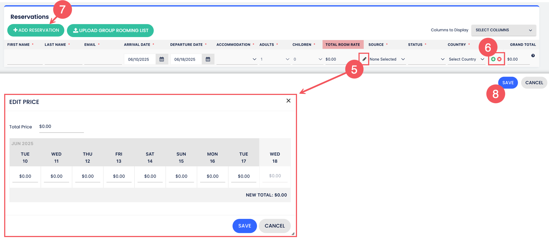Click the Add Reservation button
The height and width of the screenshot is (242, 549).
tap(36, 30)
